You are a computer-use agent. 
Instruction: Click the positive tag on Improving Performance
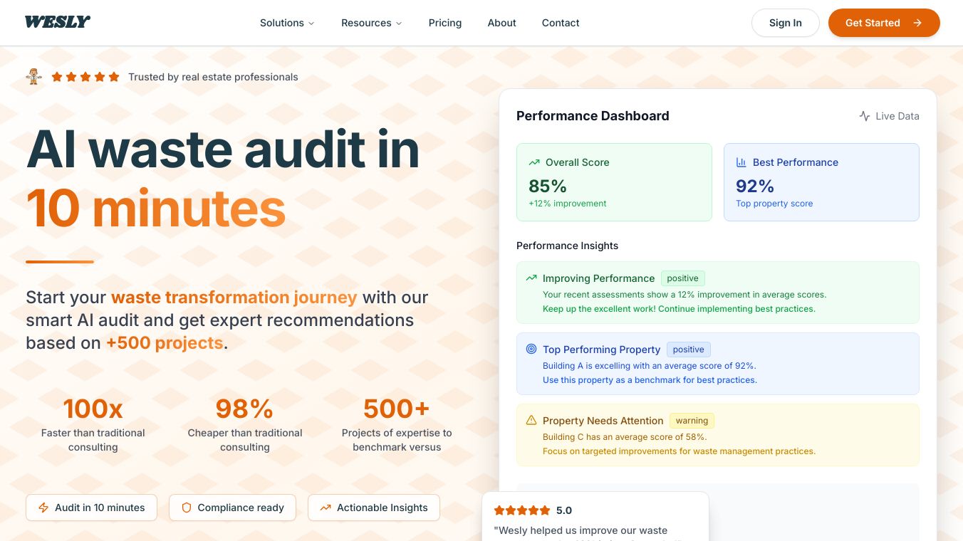[683, 278]
